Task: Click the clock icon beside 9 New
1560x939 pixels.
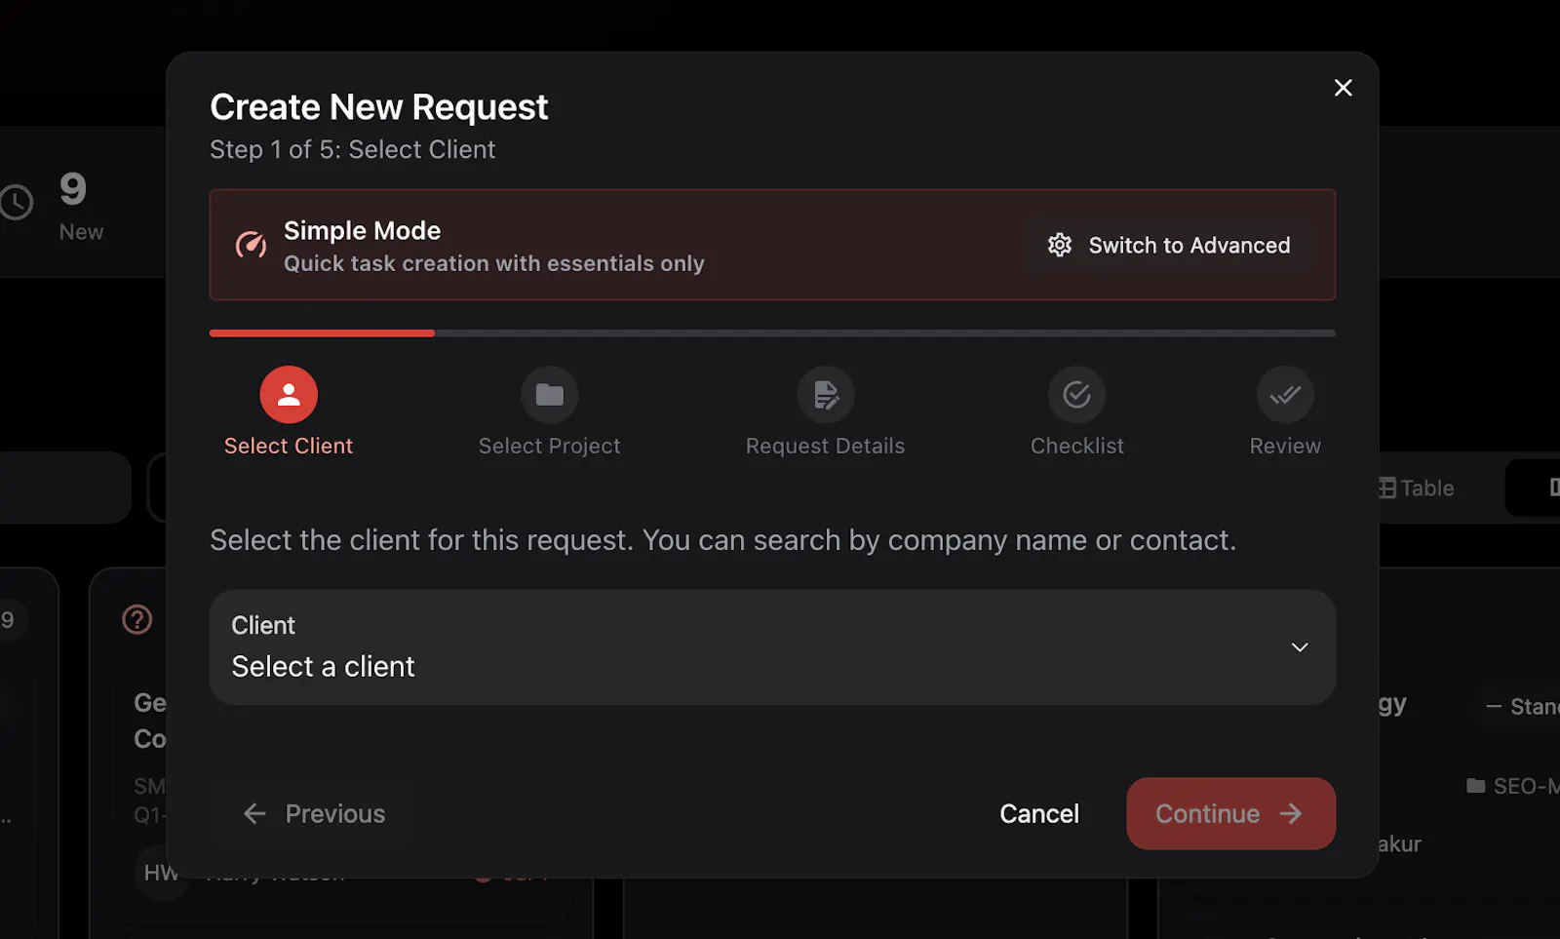Action: pyautogui.click(x=16, y=203)
